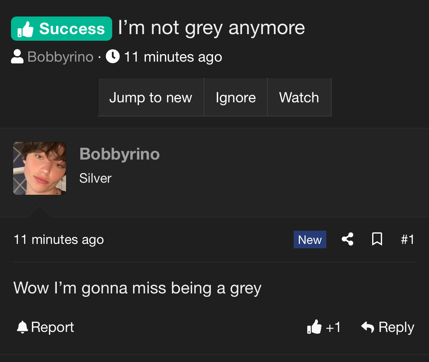Click the user silhouette icon beside the thread author
The image size is (429, 362).
pyautogui.click(x=17, y=57)
